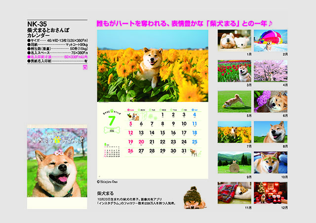Select the pink holiday date 20

pos(141,142)
